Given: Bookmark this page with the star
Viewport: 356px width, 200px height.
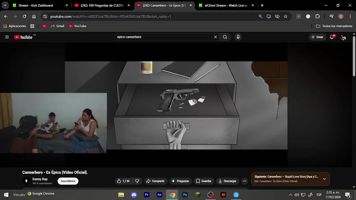Looking at the screenshot, I should pyautogui.click(x=286, y=16).
